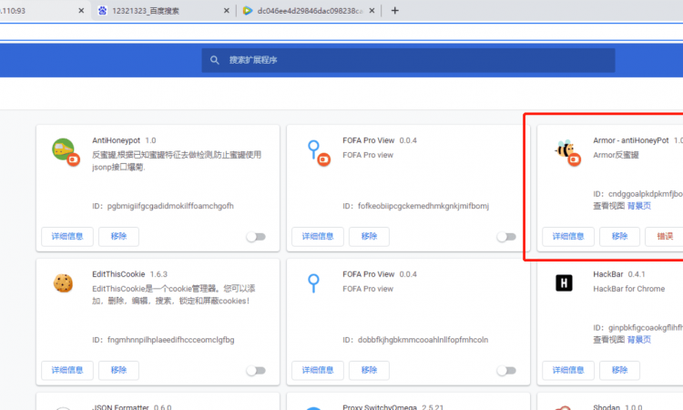The image size is (683, 410).
Task: Open 背景页 link on Armor antiHoneyPot card
Action: click(x=639, y=206)
